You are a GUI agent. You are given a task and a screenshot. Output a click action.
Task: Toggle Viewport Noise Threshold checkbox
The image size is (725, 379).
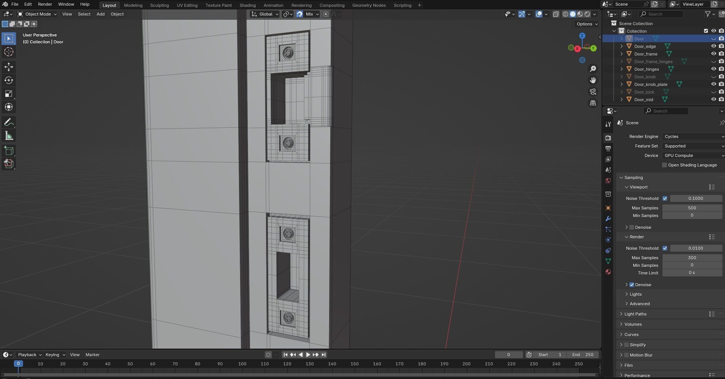[x=665, y=198]
